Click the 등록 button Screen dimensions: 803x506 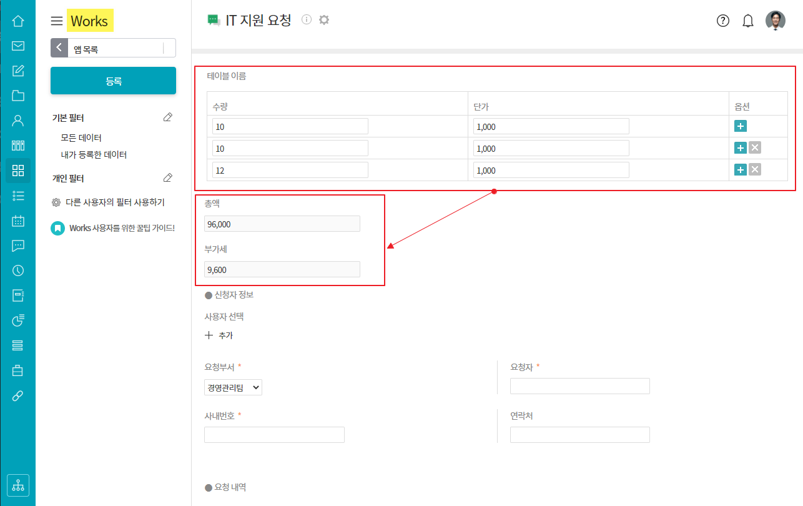113,81
